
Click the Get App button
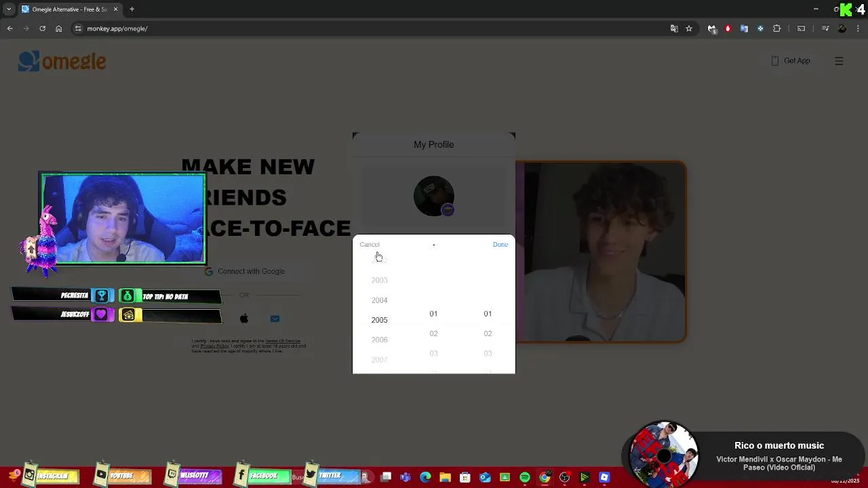pos(791,61)
